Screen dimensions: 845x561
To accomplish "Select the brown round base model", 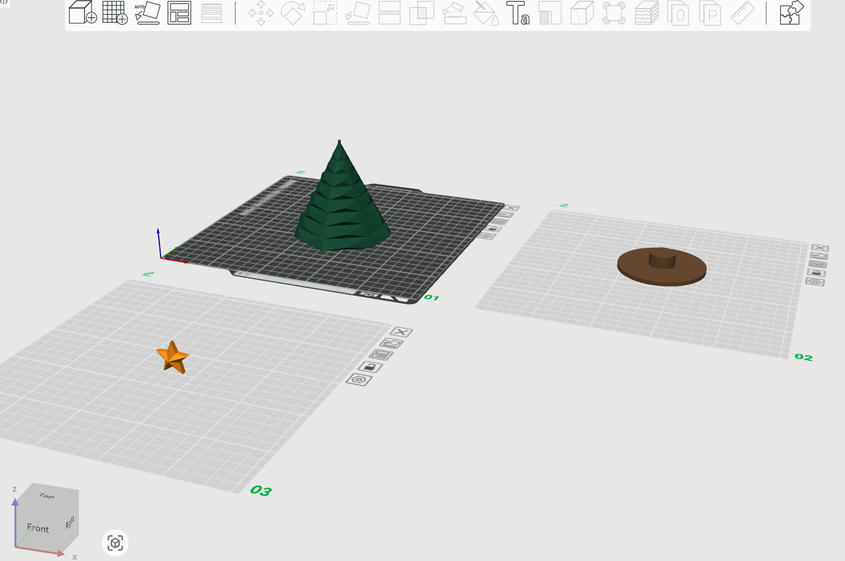I will (x=662, y=266).
